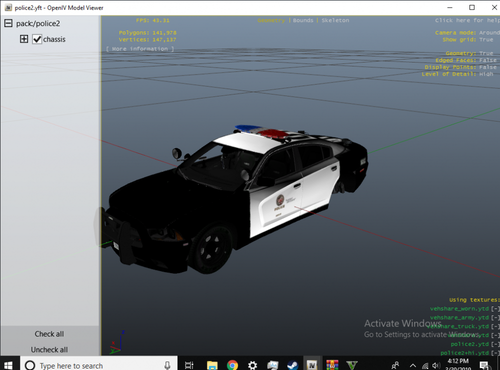Viewport: 500px width, 370px height.
Task: Click the More information link
Action: pos(140,49)
